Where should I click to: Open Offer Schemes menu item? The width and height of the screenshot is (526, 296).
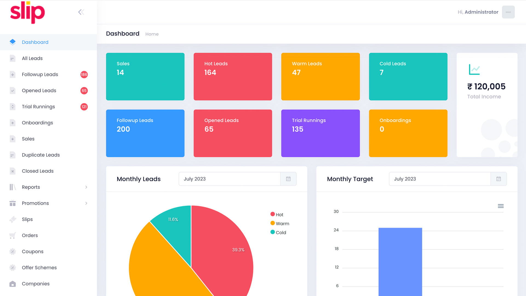tap(48, 267)
